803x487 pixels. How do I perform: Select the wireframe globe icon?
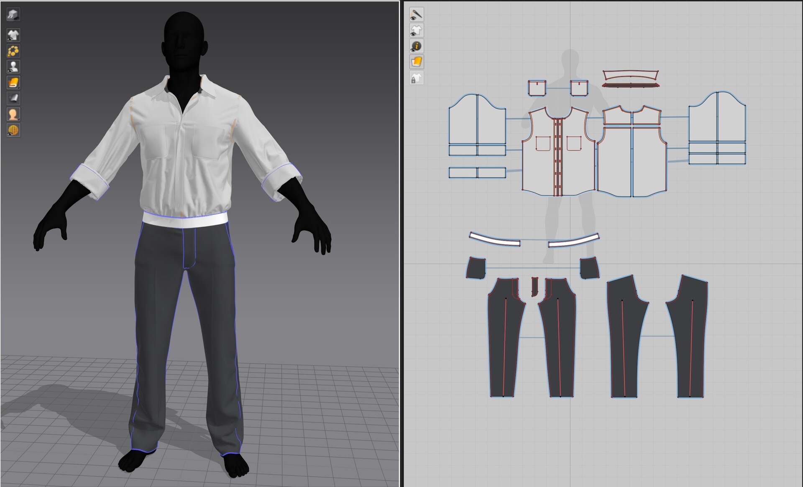[13, 131]
